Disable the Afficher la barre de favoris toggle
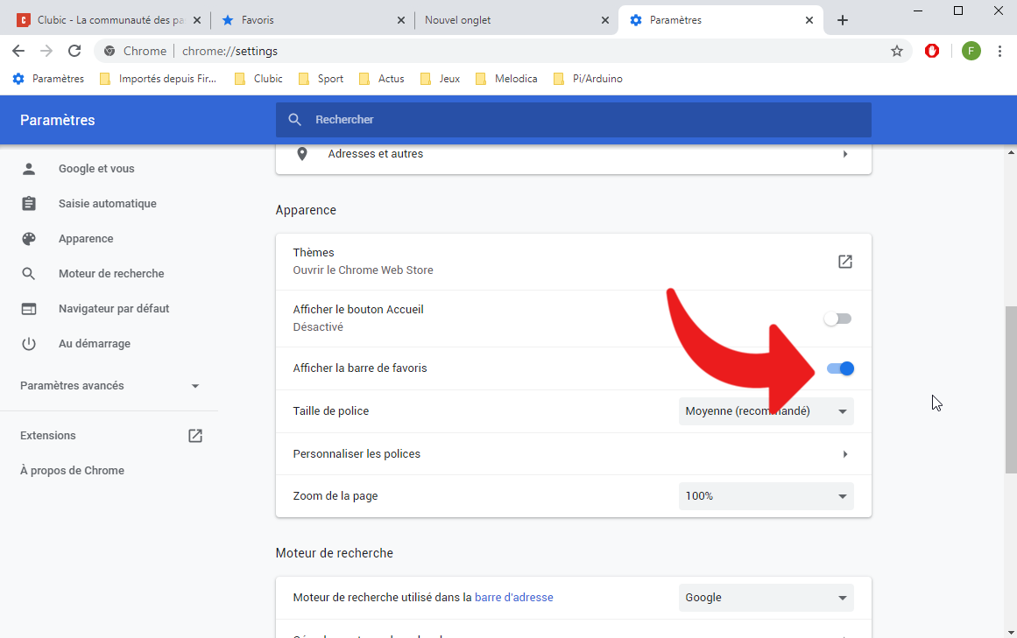Viewport: 1017px width, 638px height. pos(840,368)
